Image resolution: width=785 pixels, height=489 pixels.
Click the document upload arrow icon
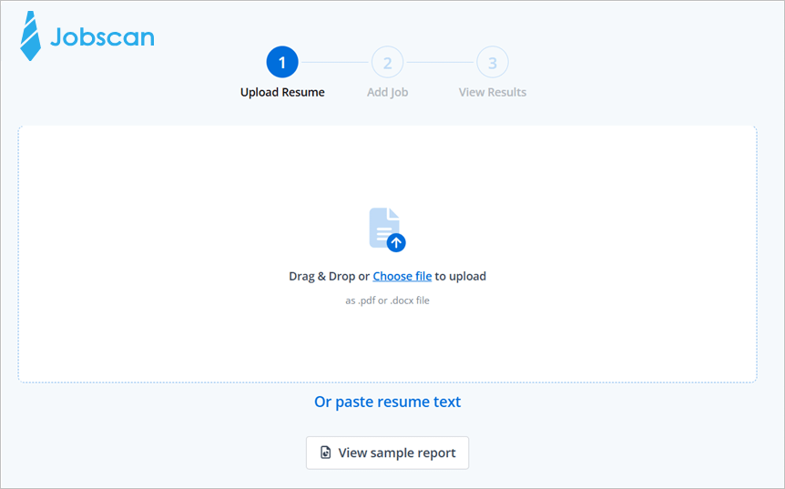click(387, 229)
